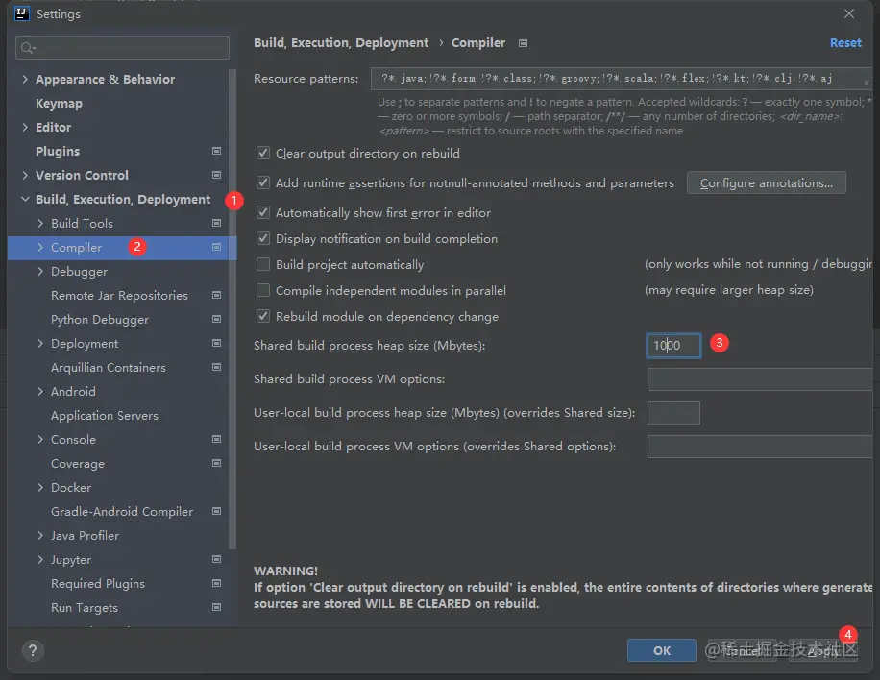
Task: Select Python Debugger settings
Action: pos(100,319)
